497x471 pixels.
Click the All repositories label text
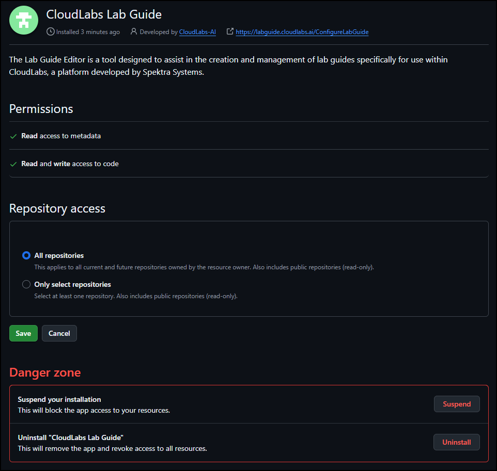coord(59,255)
